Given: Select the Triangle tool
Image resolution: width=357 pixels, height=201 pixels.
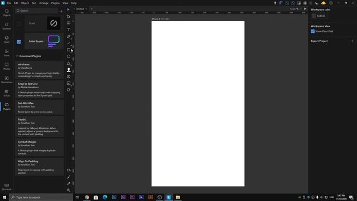Looking at the screenshot, I should pos(69,63).
